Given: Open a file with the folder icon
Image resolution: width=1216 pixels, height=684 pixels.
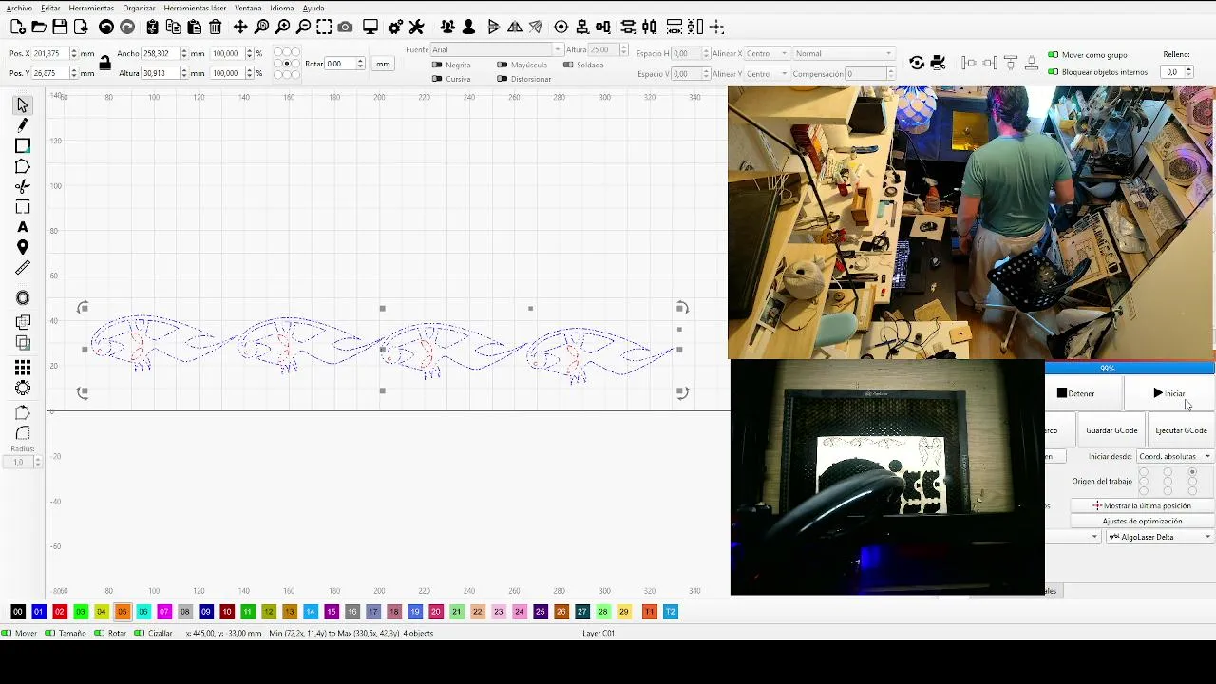Looking at the screenshot, I should pyautogui.click(x=39, y=28).
